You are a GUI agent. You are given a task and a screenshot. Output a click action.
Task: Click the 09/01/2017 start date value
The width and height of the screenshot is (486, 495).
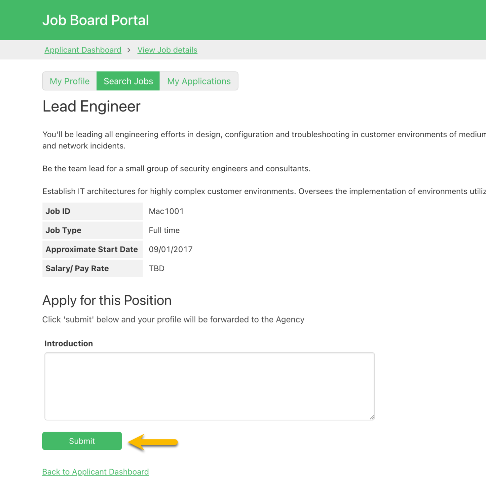pos(170,249)
